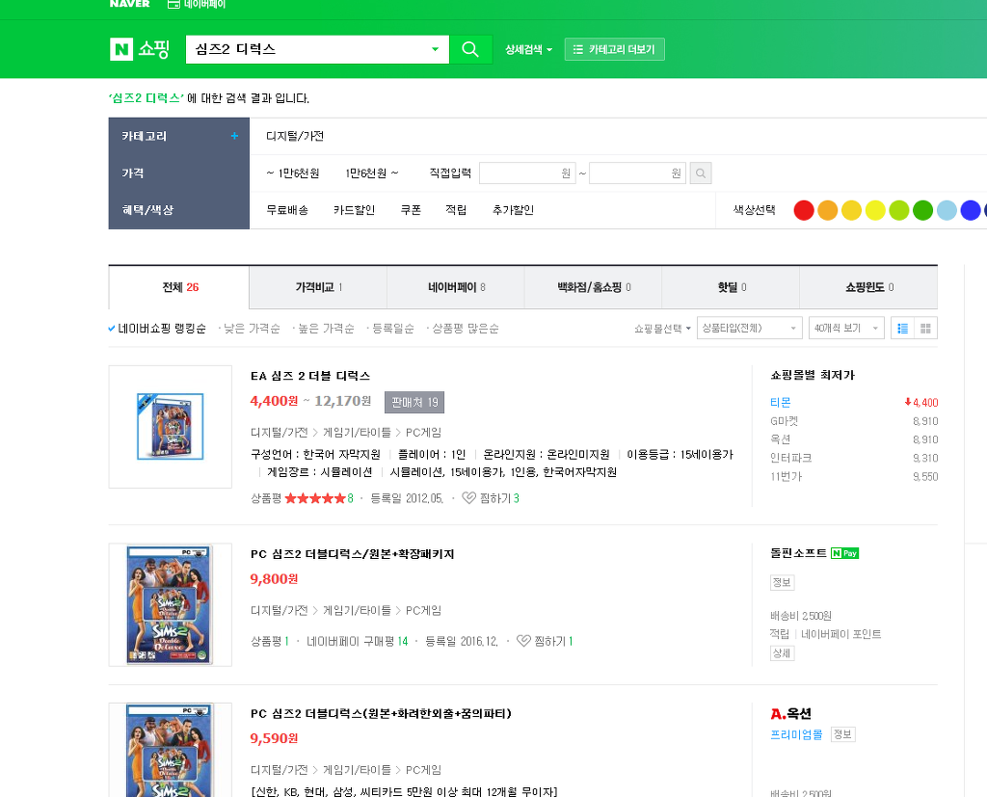987x797 pixels.
Task: Open the 상품타입(전체) combo box
Action: (x=749, y=328)
